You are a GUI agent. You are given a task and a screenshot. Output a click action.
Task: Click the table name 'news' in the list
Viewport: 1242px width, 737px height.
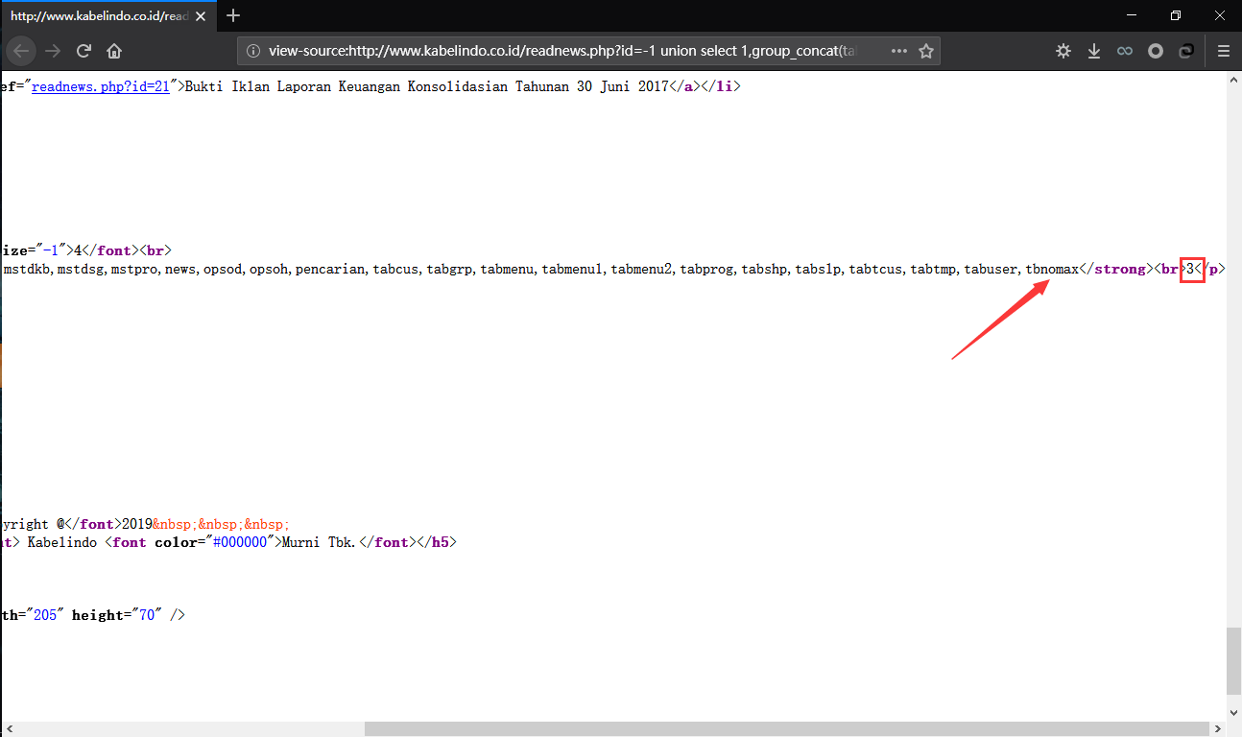tap(179, 270)
